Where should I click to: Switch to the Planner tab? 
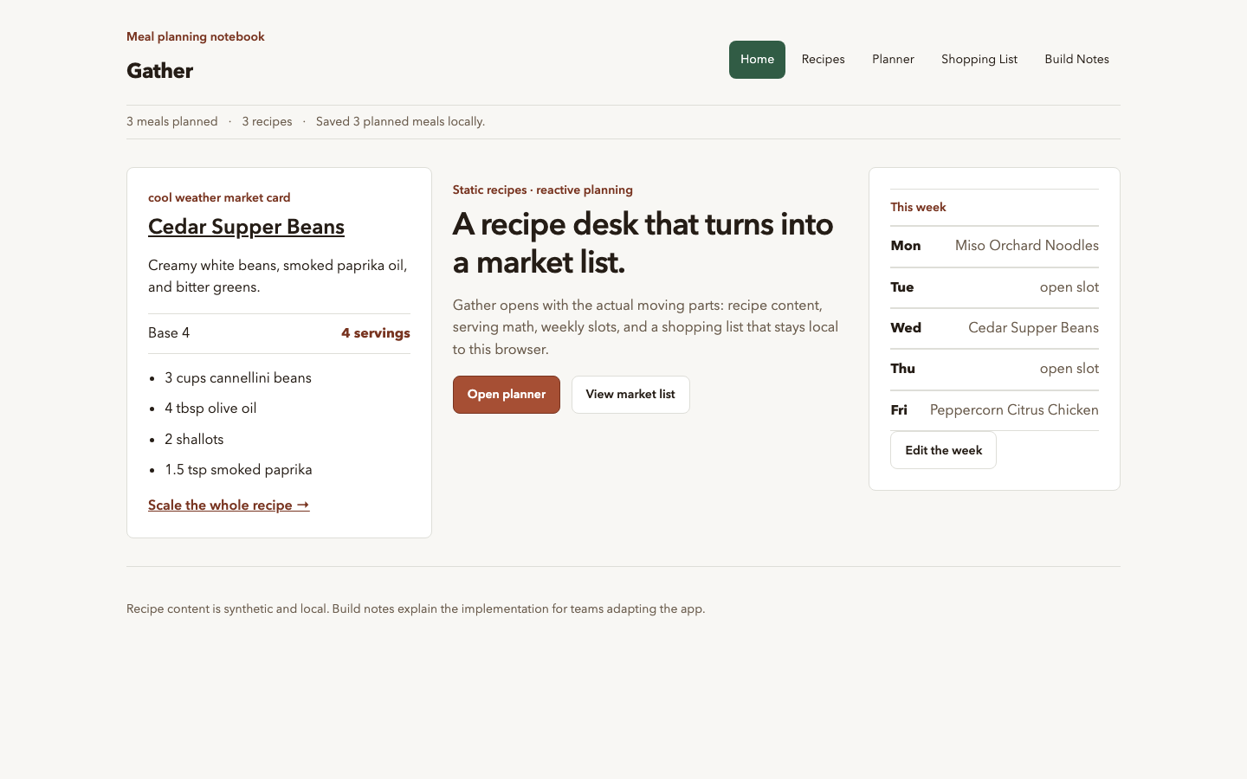coord(893,60)
